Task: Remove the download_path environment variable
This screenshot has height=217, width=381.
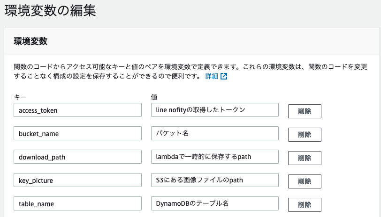Action: point(305,158)
